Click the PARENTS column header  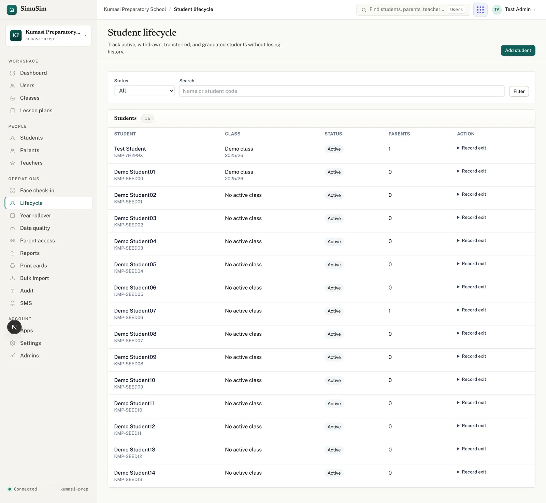[x=399, y=134]
